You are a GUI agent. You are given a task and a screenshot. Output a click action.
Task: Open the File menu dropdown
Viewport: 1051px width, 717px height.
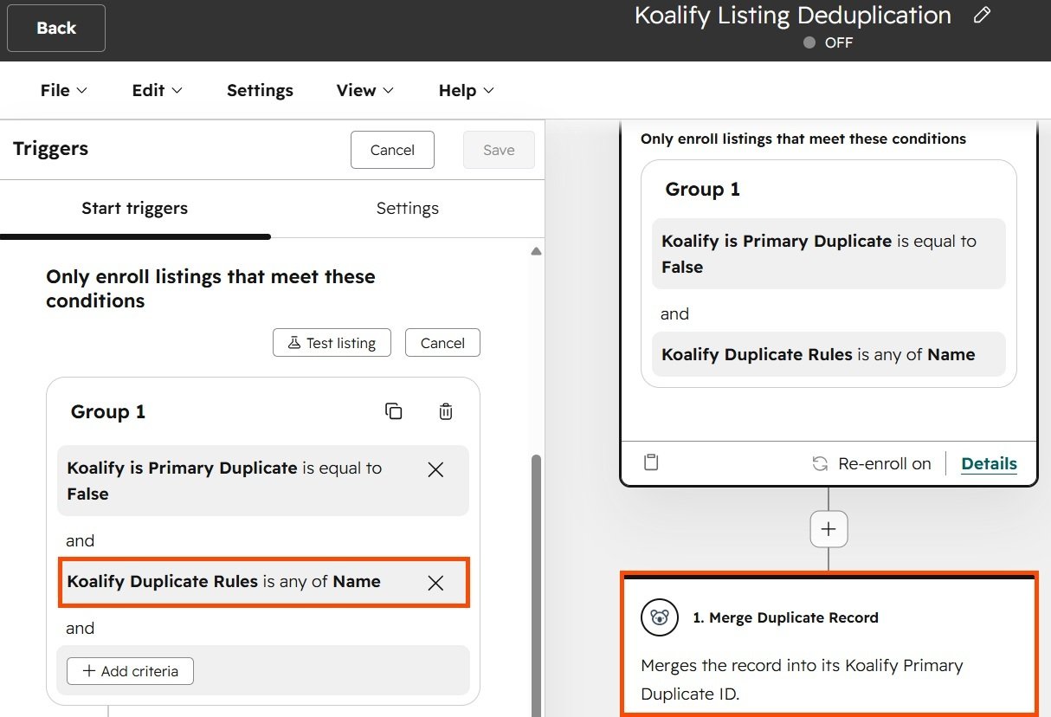pyautogui.click(x=64, y=90)
